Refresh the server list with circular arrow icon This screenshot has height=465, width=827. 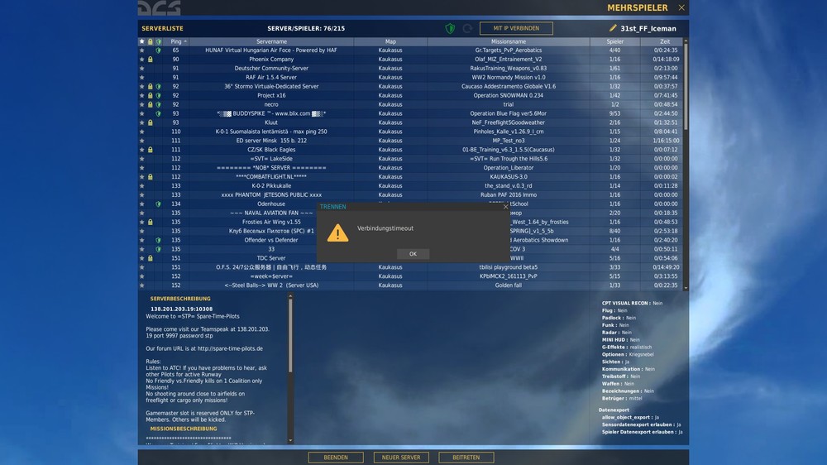pos(467,28)
